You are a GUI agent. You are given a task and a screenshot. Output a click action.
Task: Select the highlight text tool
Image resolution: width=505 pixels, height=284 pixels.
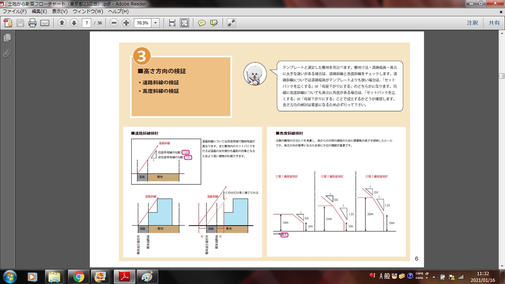(x=214, y=23)
